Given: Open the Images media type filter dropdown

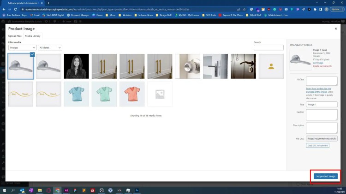Looking at the screenshot, I should (x=22, y=47).
